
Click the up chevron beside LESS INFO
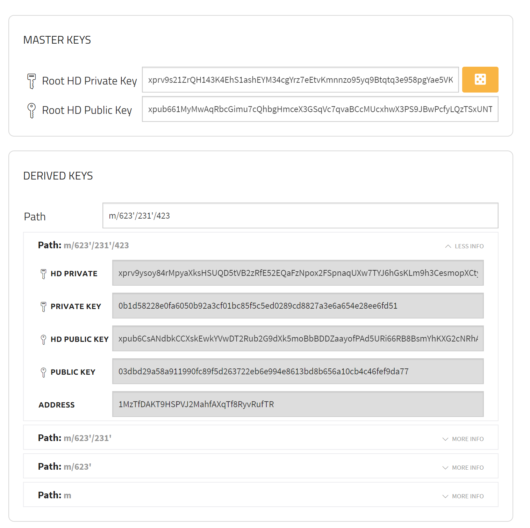448,246
